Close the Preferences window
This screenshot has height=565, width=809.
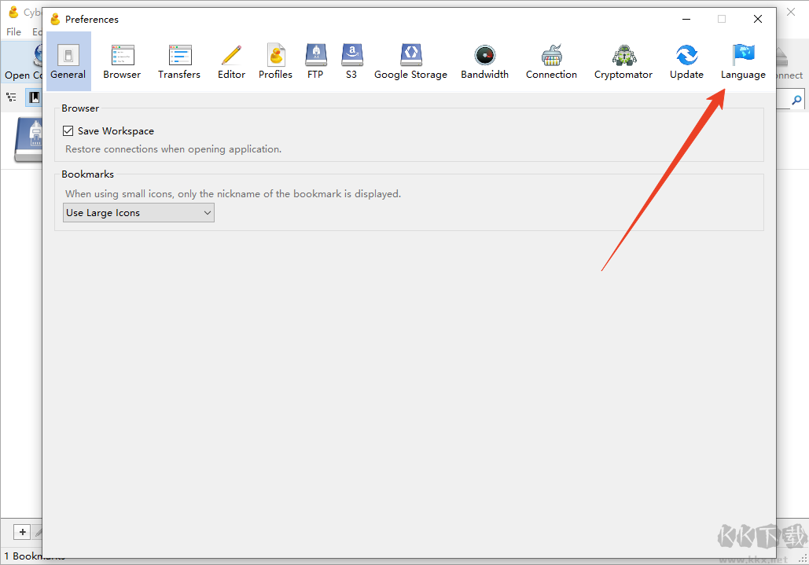click(x=757, y=19)
